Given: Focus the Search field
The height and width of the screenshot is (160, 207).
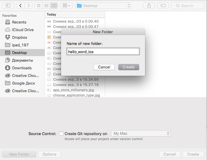Looking at the screenshot, I should (x=187, y=6).
